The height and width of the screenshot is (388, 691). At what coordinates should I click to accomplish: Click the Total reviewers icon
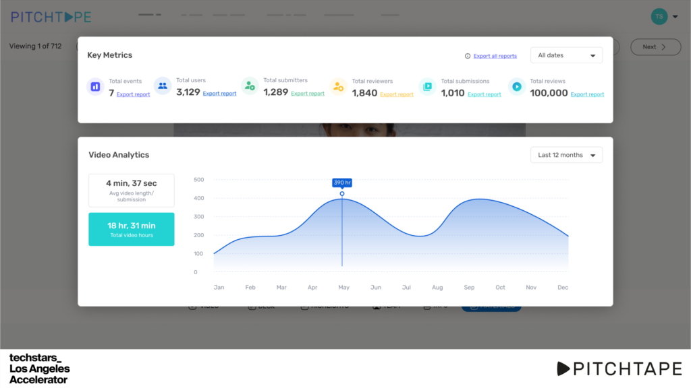pyautogui.click(x=338, y=86)
